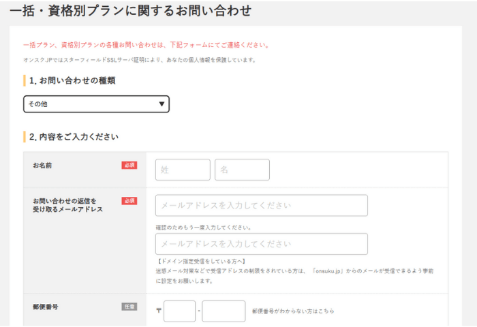
Task: Click the 確認のためもう一度入力してください text
Action: (x=204, y=228)
